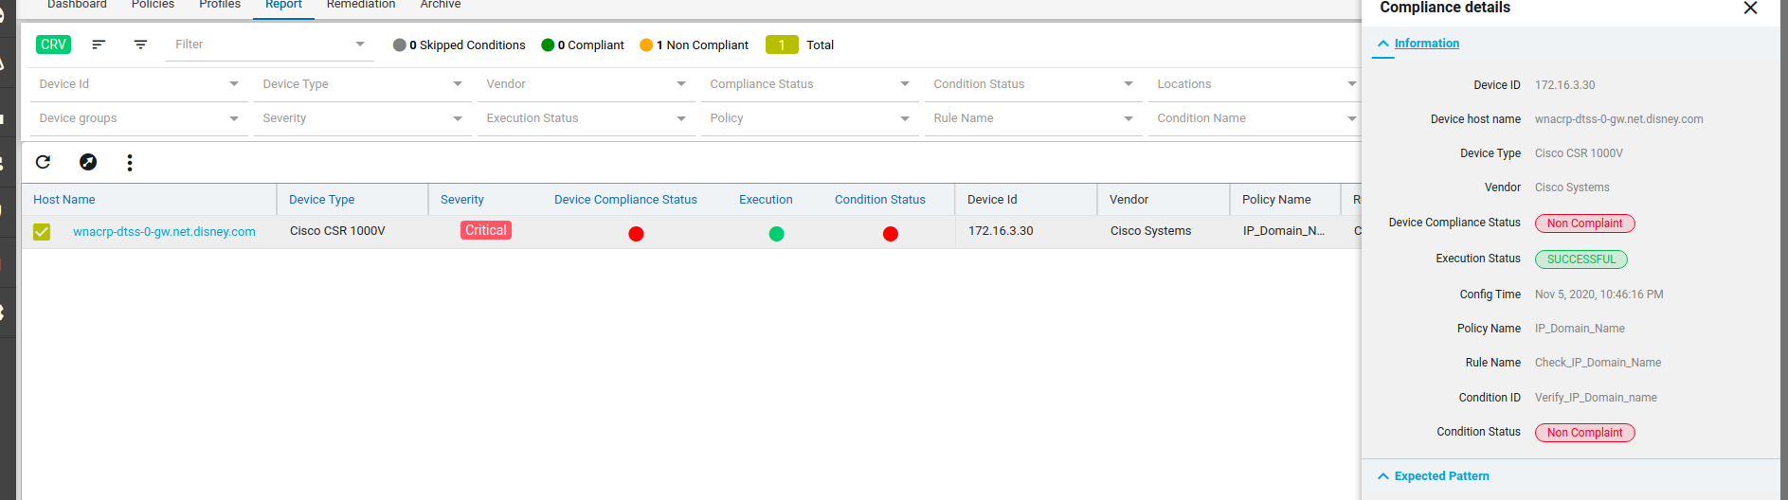Click the sort lines icon next to CRV
1788x500 pixels.
tap(99, 45)
